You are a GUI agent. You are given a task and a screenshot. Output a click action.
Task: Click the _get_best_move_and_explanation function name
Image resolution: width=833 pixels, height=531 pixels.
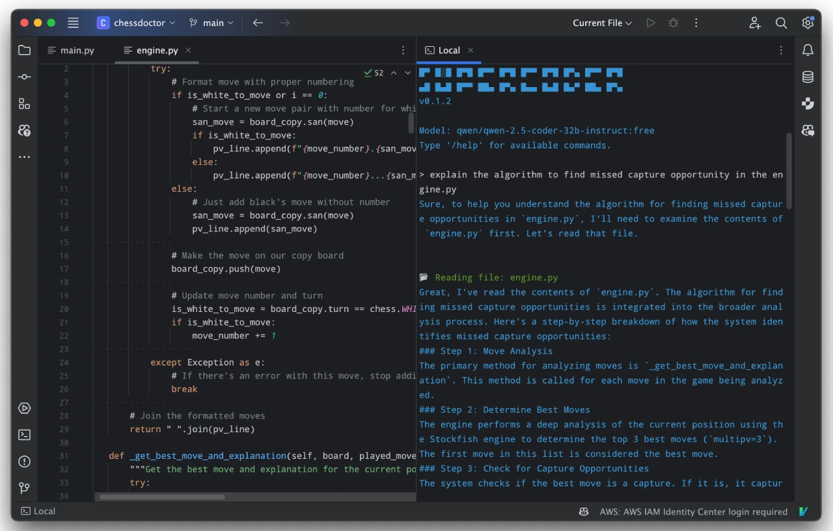coord(208,456)
